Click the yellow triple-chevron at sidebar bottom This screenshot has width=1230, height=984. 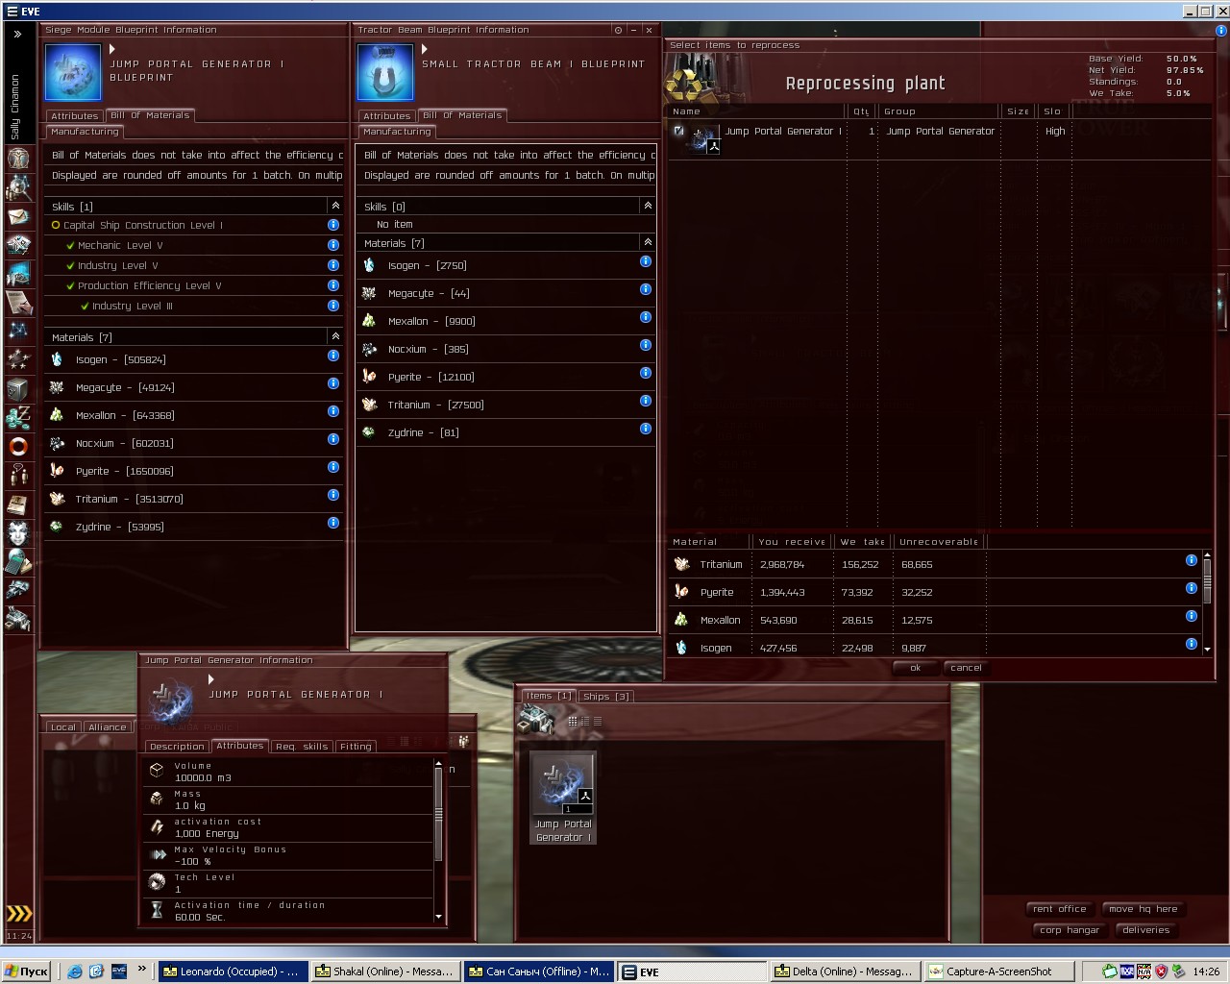[19, 914]
